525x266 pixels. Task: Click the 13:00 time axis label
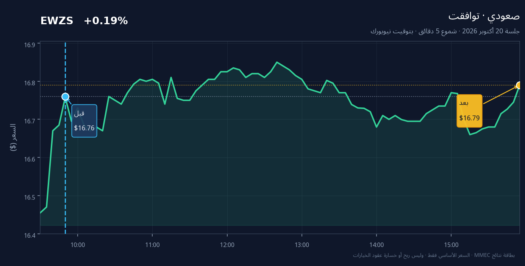[302, 245]
